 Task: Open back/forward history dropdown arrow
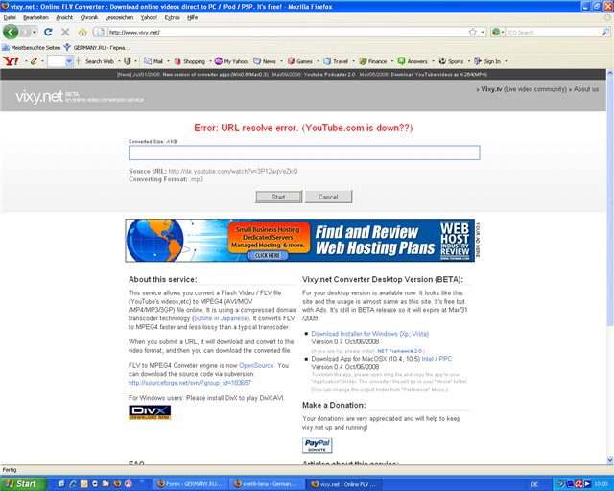[x=35, y=32]
